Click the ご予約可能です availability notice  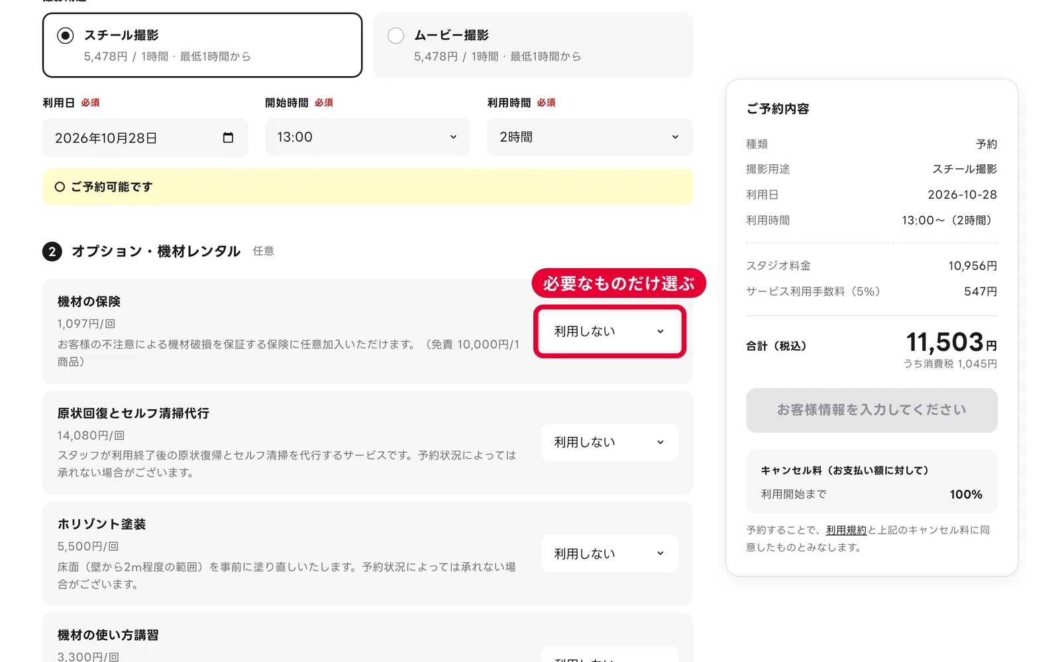tap(368, 187)
